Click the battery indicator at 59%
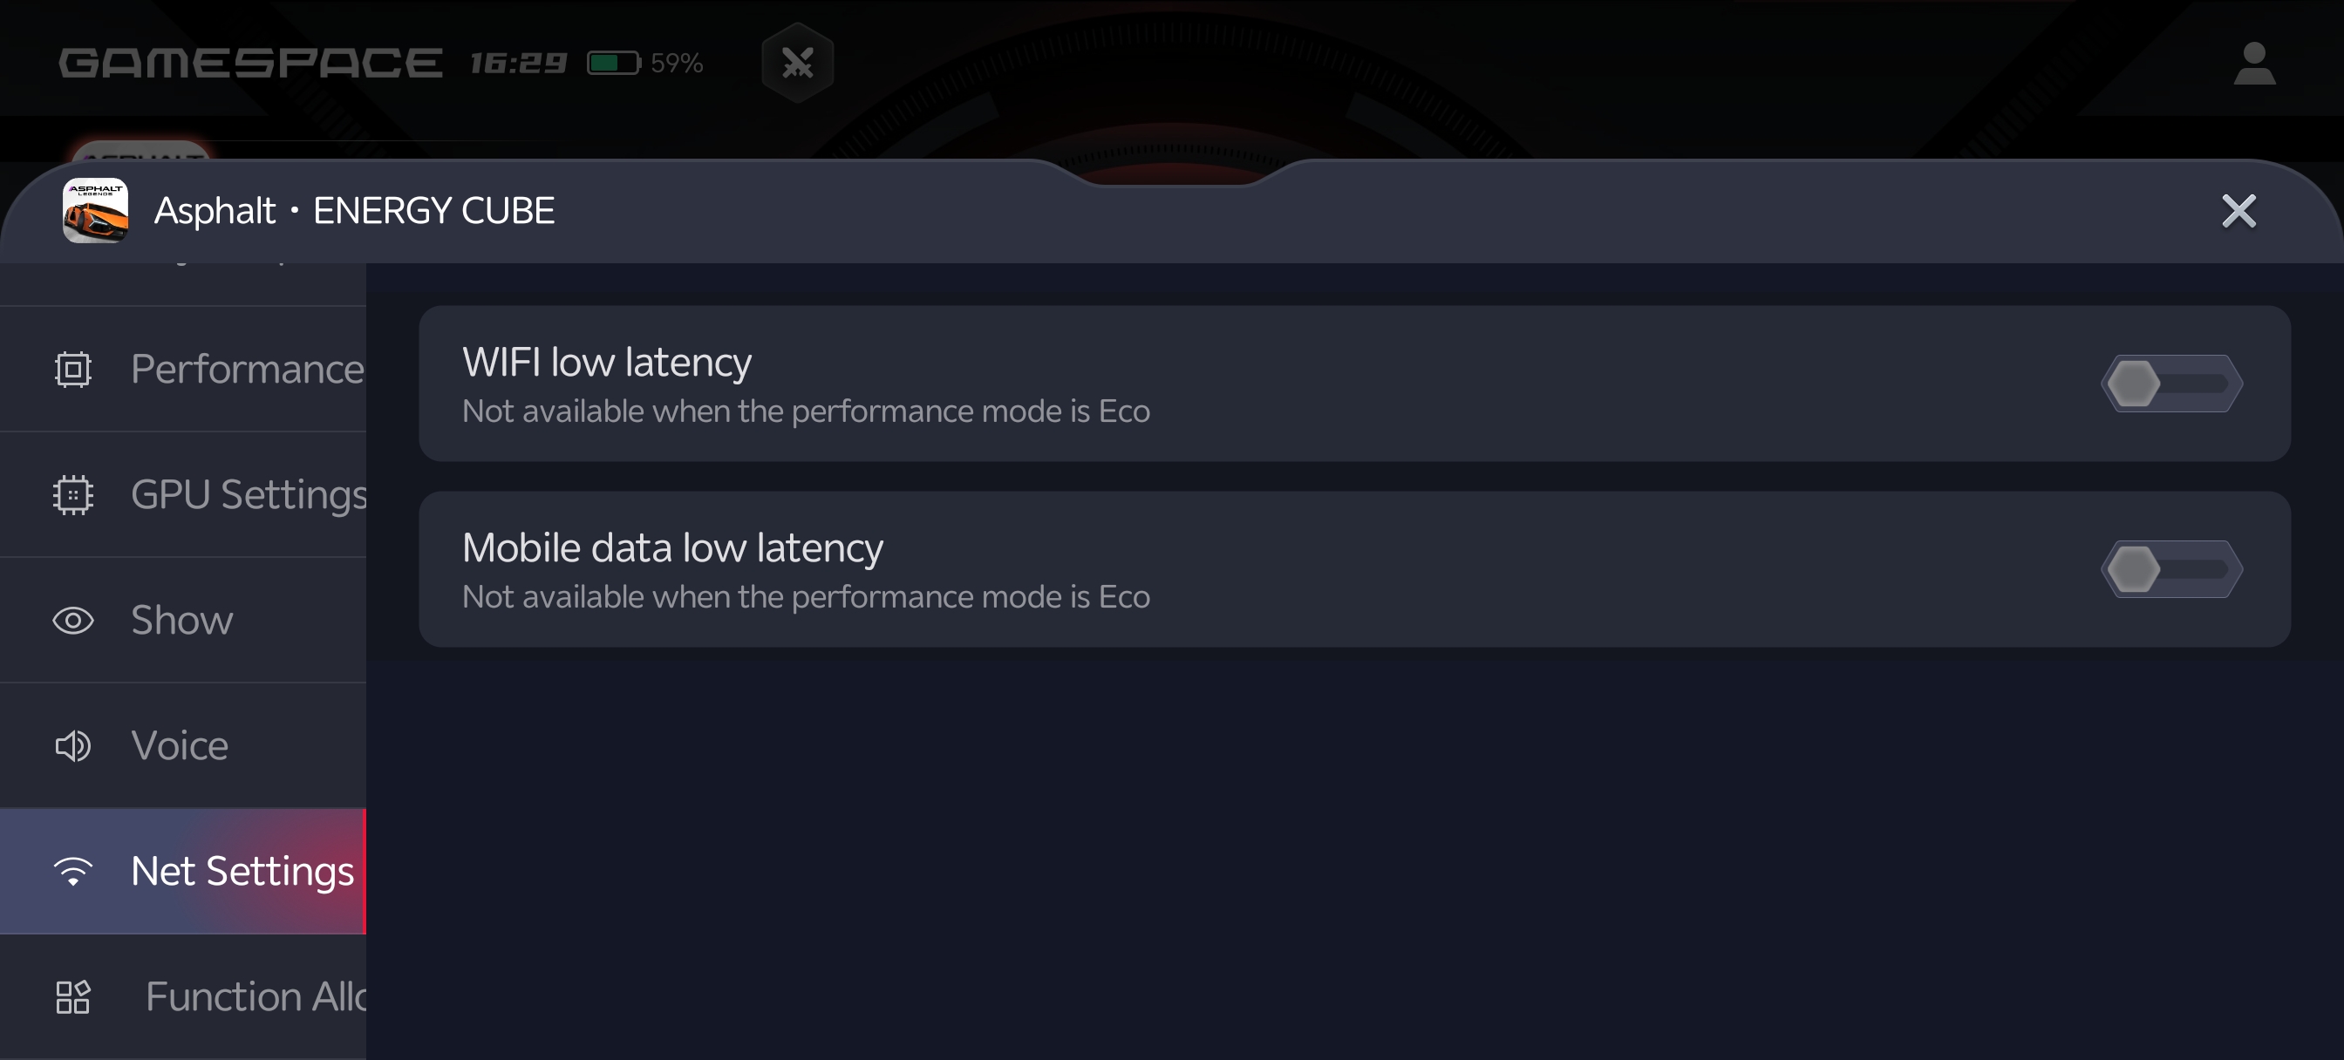The height and width of the screenshot is (1060, 2344). [644, 63]
